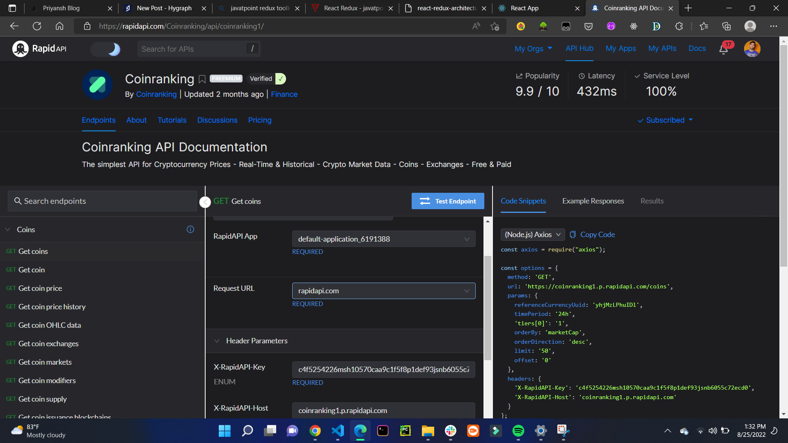Click the middle panel scrollbar thumb
The height and width of the screenshot is (443, 788).
(x=488, y=308)
